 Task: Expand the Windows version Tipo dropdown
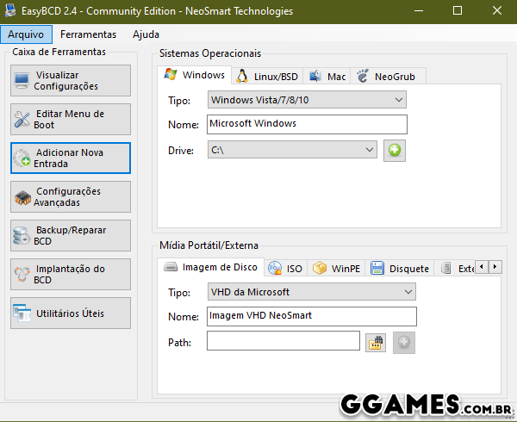point(307,100)
